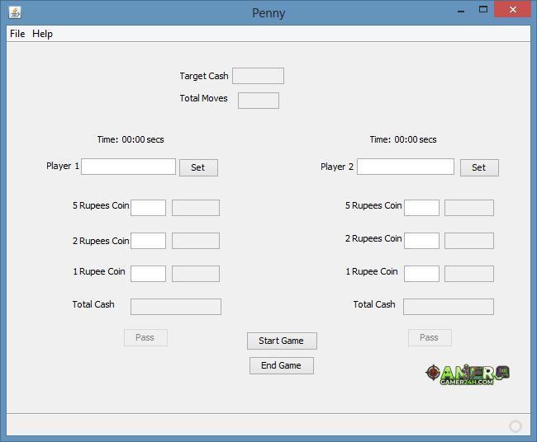Click Player 2's 1 Rupee Coin gray field

(469, 274)
